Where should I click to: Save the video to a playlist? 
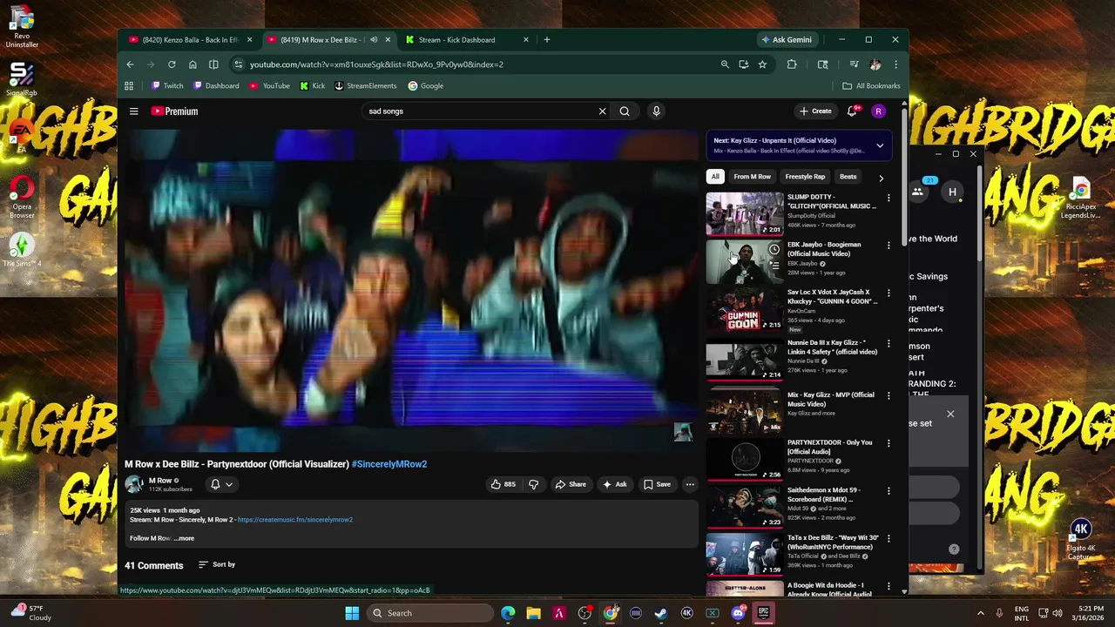coord(657,484)
